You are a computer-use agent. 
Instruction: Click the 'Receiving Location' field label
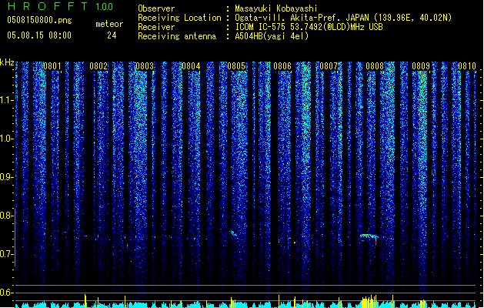(x=179, y=18)
